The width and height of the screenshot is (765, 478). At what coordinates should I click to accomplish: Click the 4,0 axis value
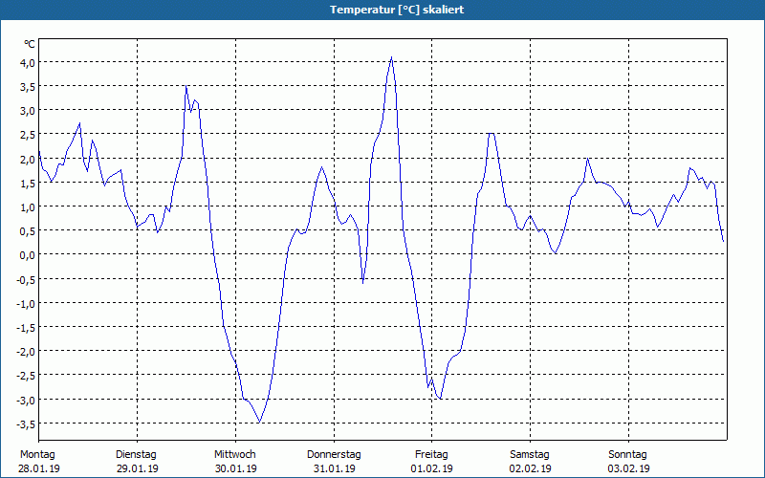(x=28, y=62)
